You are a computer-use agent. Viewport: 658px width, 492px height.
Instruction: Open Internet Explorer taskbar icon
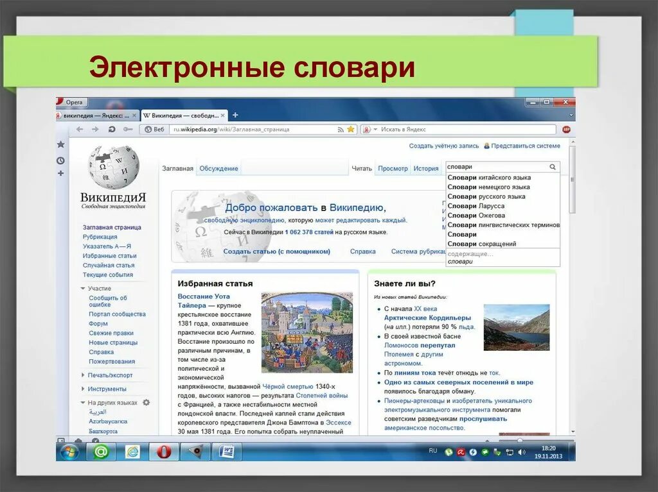[132, 452]
